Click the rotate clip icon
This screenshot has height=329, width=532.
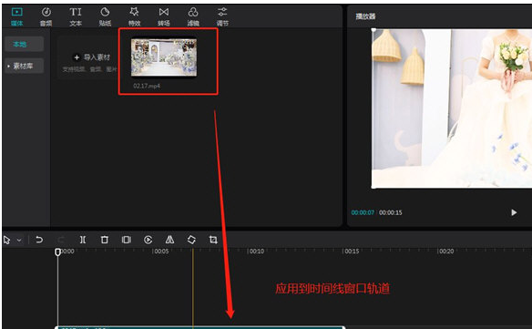(191, 240)
